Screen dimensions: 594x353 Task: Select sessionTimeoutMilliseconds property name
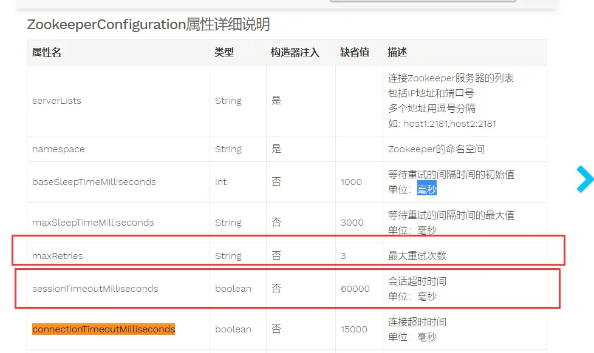(95, 289)
